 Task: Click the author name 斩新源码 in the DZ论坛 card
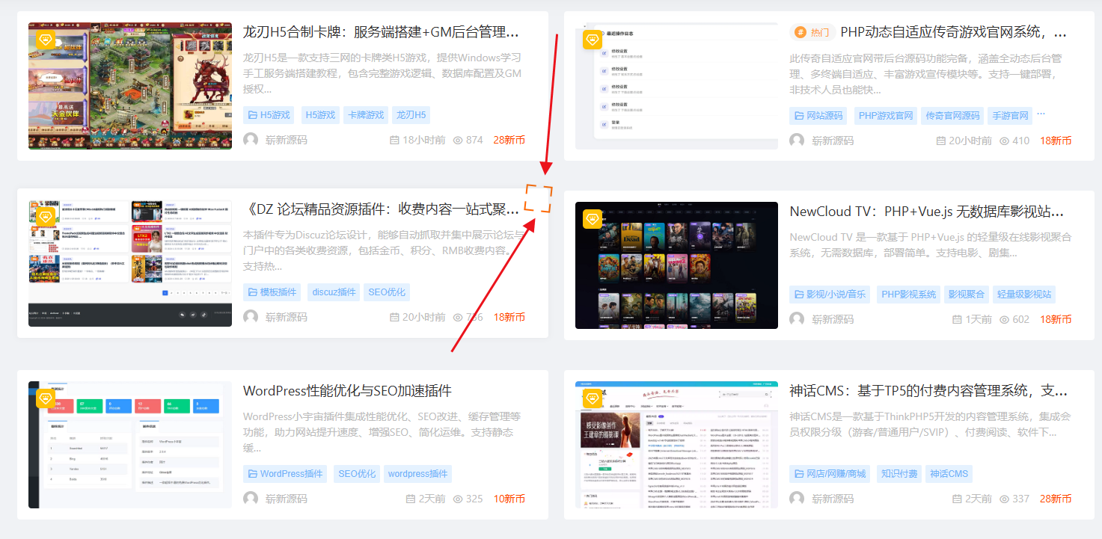(x=286, y=317)
